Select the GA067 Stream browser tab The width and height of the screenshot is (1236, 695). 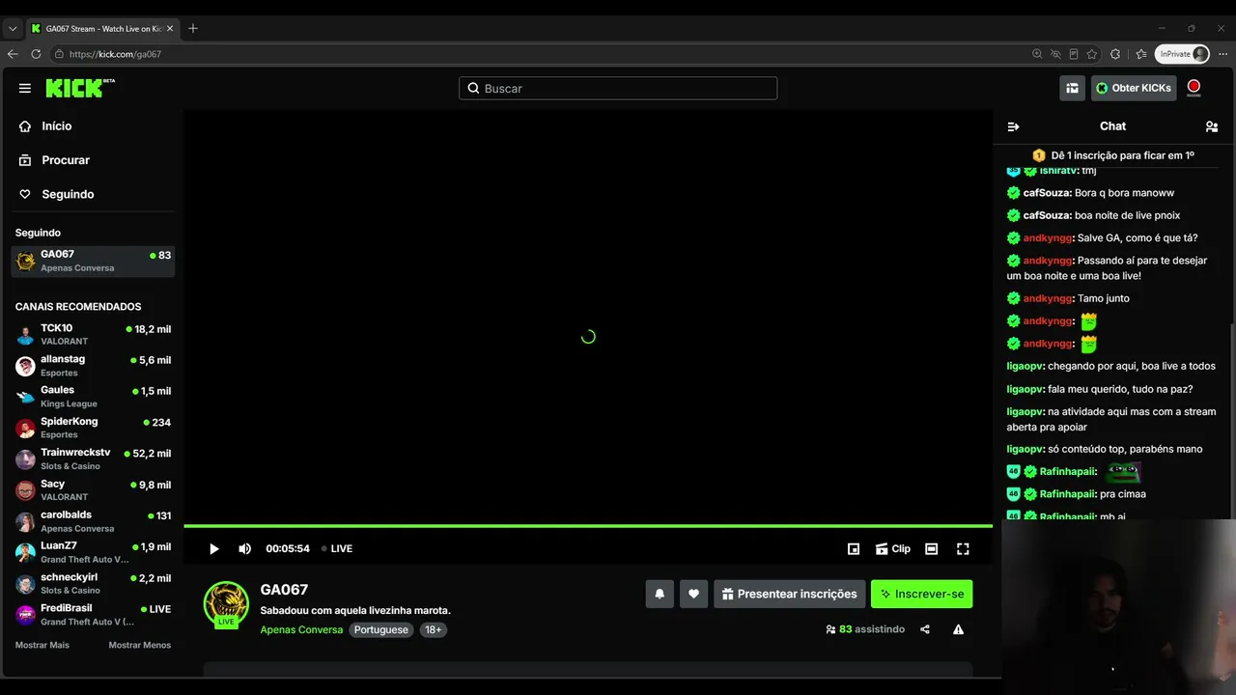click(x=102, y=28)
